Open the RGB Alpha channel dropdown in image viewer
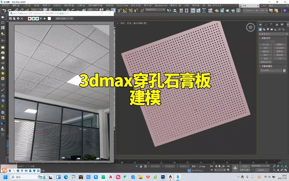The width and height of the screenshot is (289, 181). point(64,18)
